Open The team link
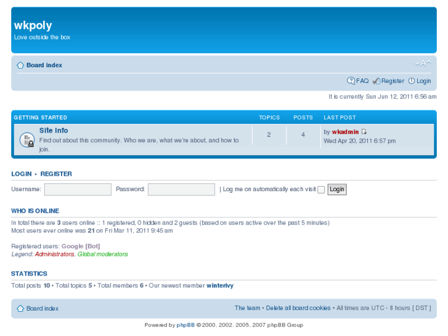The width and height of the screenshot is (448, 336). click(248, 308)
